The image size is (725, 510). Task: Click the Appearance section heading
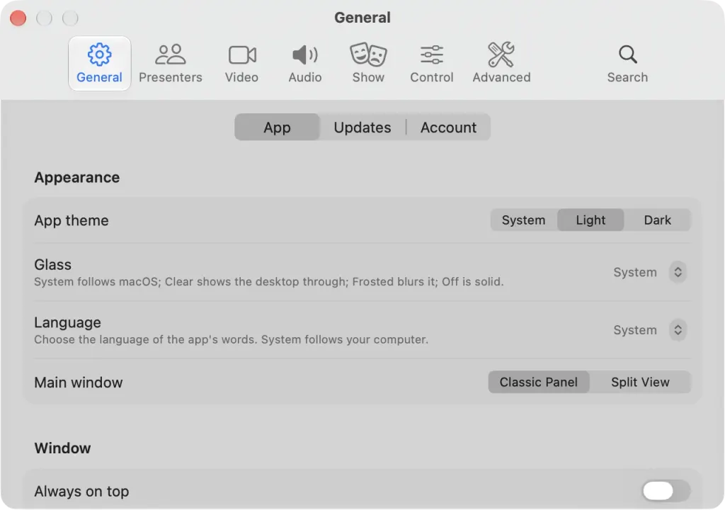coord(76,178)
